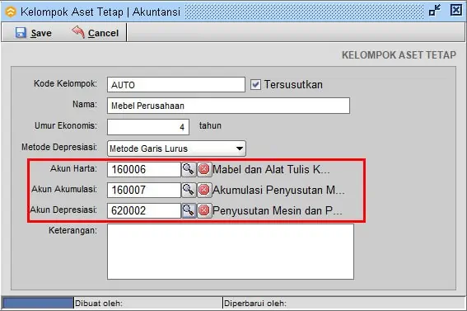Click the Cancel button in toolbar
The image size is (467, 311).
pyautogui.click(x=95, y=32)
